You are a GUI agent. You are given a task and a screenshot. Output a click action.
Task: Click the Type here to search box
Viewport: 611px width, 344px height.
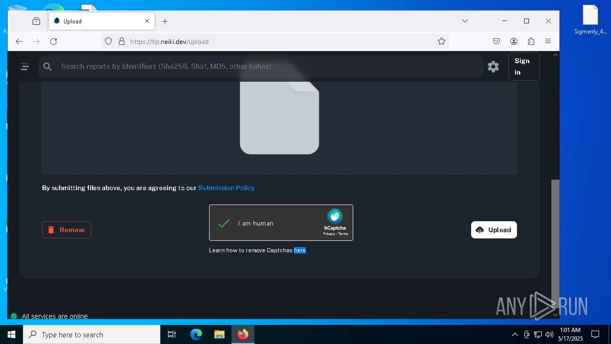(92, 334)
